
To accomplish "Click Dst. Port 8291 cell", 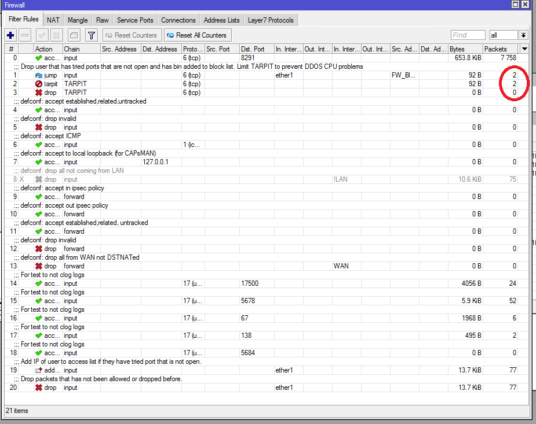I will click(x=257, y=58).
